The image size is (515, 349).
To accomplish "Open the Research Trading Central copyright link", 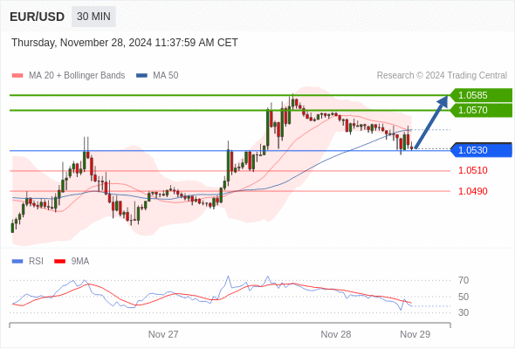I will click(442, 76).
